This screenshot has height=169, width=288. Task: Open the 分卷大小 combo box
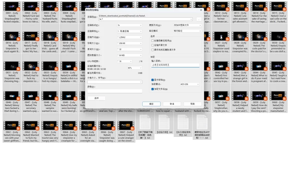[115, 82]
